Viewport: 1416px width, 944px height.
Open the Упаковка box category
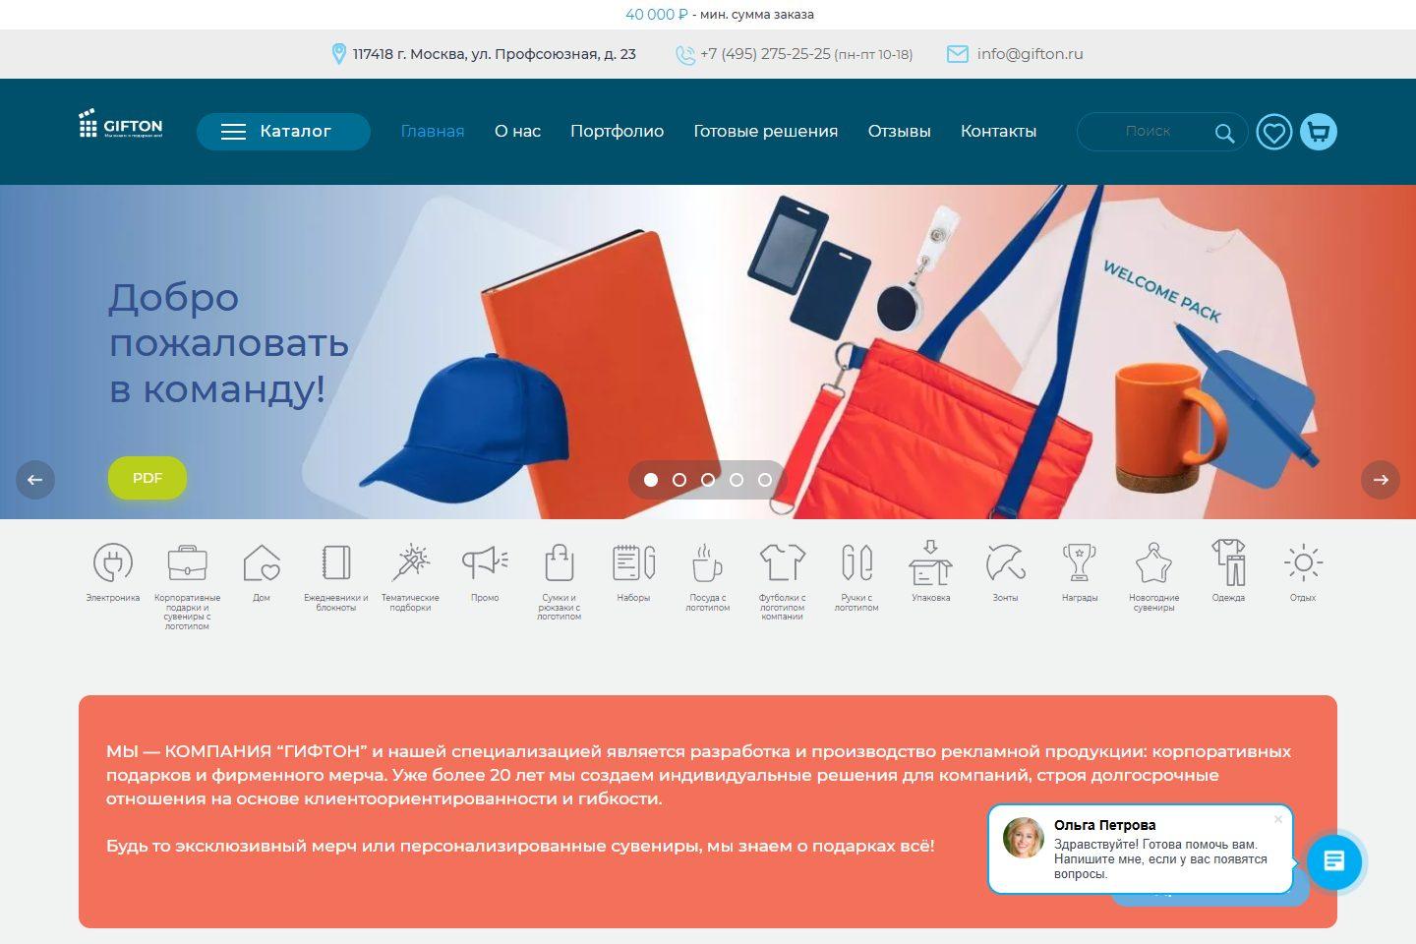(x=931, y=563)
